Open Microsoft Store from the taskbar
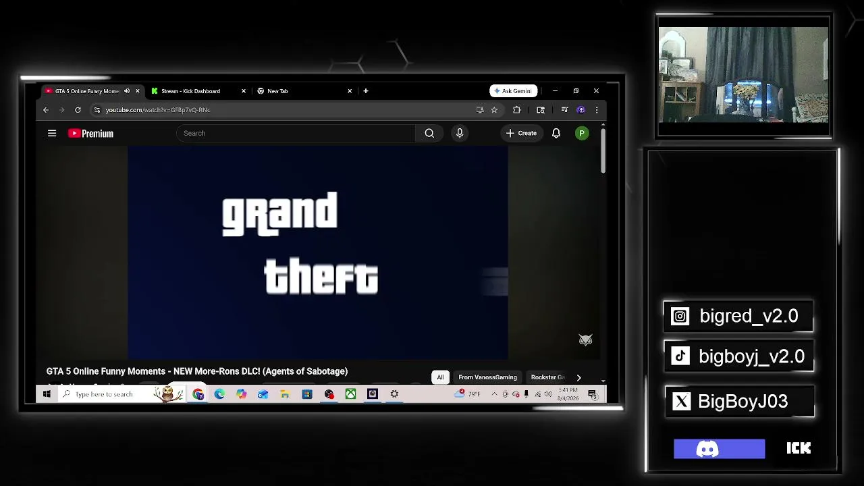Screen dimensions: 864x486 (307, 394)
